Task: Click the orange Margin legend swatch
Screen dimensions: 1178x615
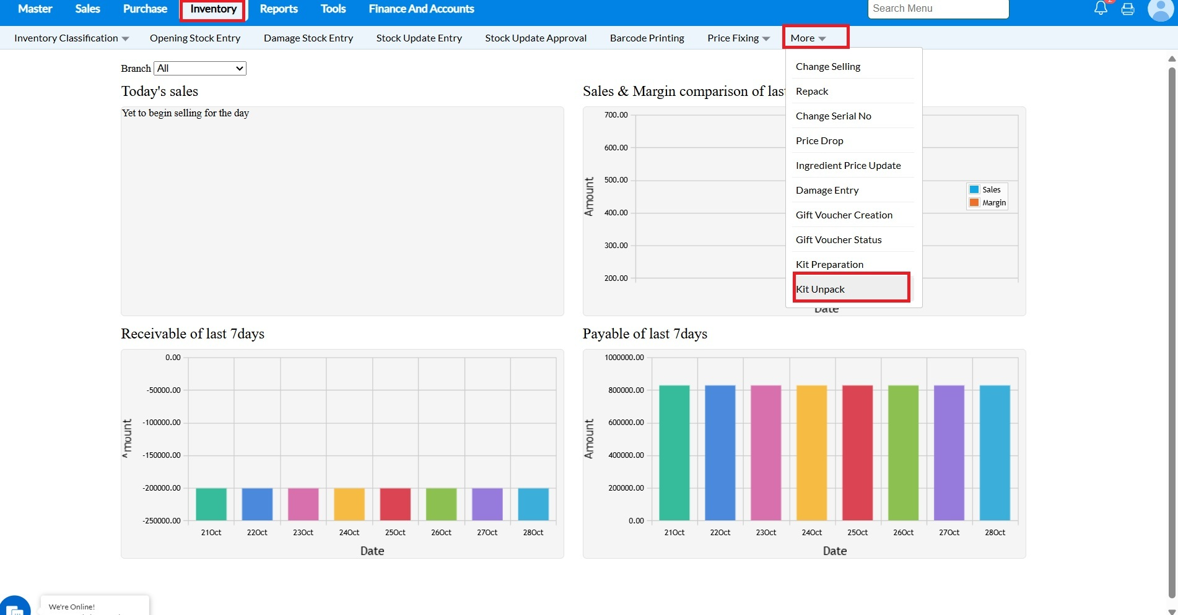Action: click(x=974, y=203)
